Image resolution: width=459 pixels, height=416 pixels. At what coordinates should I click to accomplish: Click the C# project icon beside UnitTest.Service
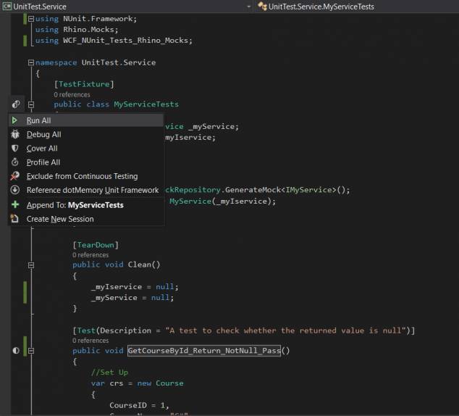[7, 6]
